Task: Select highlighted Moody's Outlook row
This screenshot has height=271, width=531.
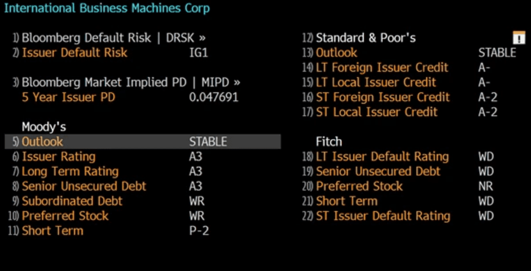Action: click(x=143, y=141)
